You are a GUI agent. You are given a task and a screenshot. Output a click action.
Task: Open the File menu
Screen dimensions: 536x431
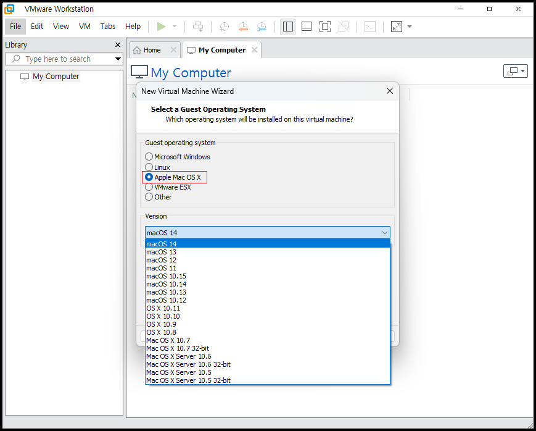point(15,27)
